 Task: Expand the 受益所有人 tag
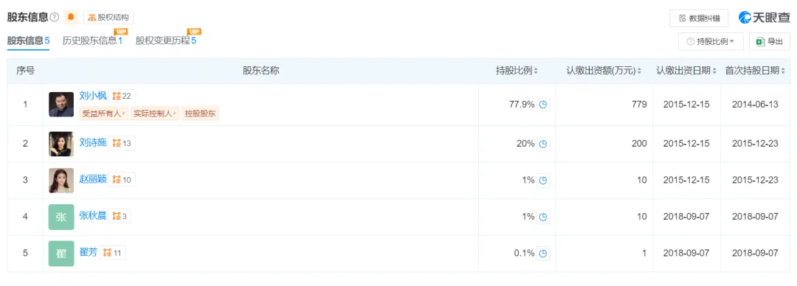pyautogui.click(x=104, y=114)
